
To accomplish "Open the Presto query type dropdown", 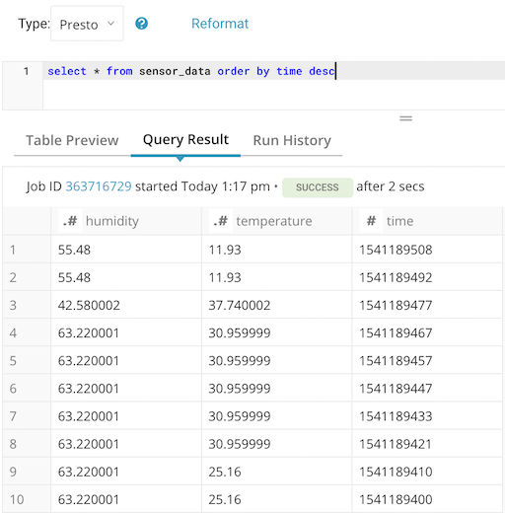I will 87,24.
